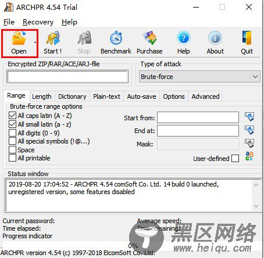Open the arrow dropdown beside the Open button
The image size is (264, 258).
(x=35, y=42)
